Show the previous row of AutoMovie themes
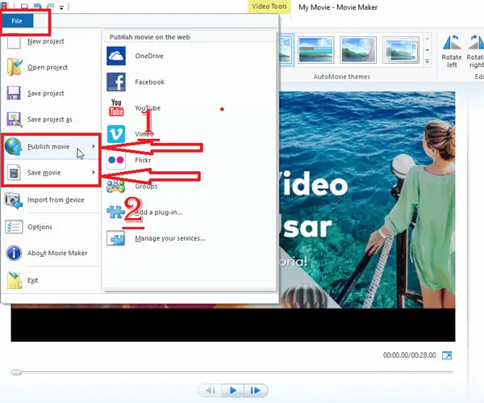The width and height of the screenshot is (484, 403). 428,39
